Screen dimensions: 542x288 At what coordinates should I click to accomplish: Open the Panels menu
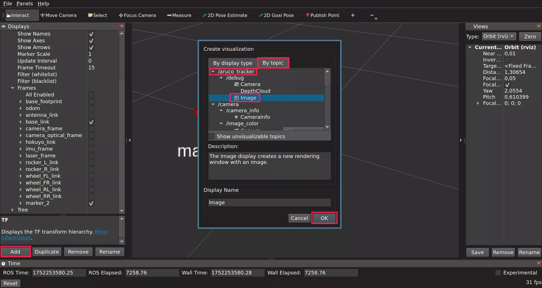pos(25,3)
